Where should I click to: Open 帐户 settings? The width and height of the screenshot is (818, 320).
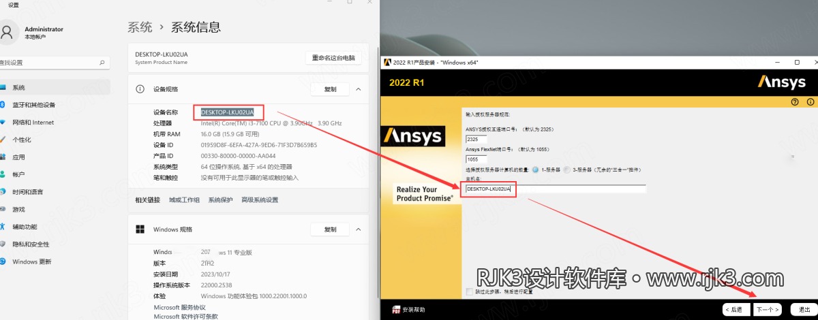55,174
